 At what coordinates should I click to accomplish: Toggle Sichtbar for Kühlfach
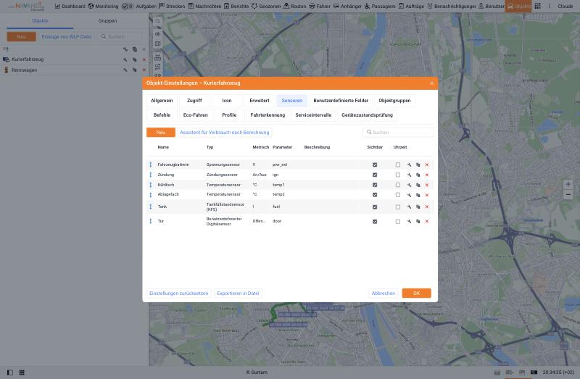[375, 185]
